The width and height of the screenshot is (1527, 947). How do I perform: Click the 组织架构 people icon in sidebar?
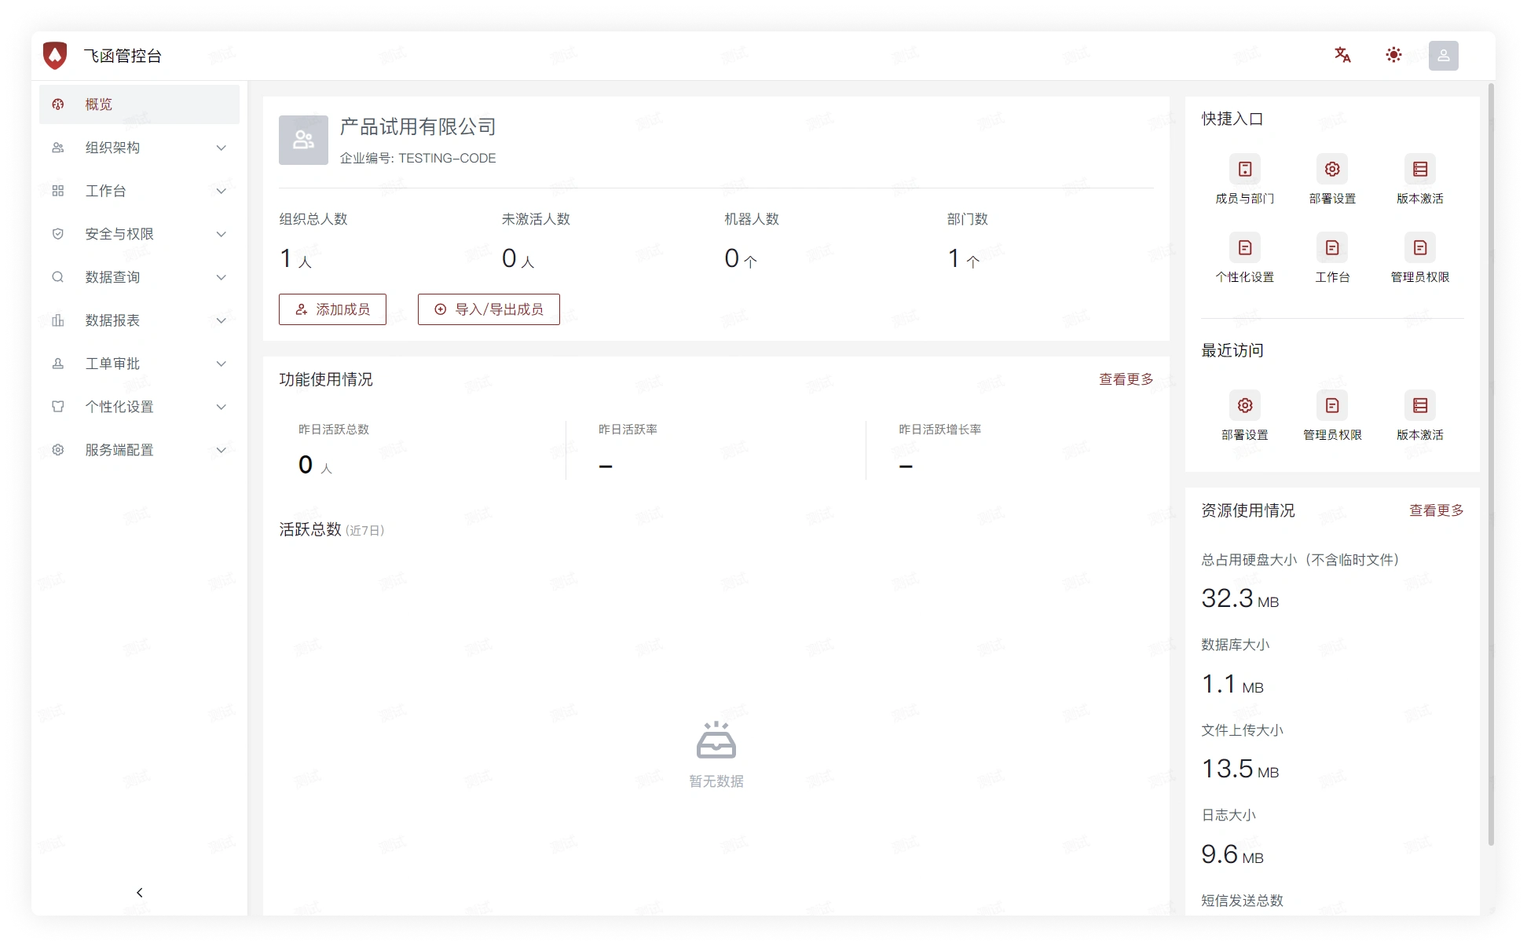58,148
